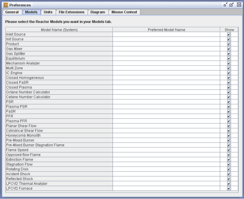Screen dimensions: 244x199
Task: Toggle Show for Closed Homogeneous
Action: pos(229,78)
